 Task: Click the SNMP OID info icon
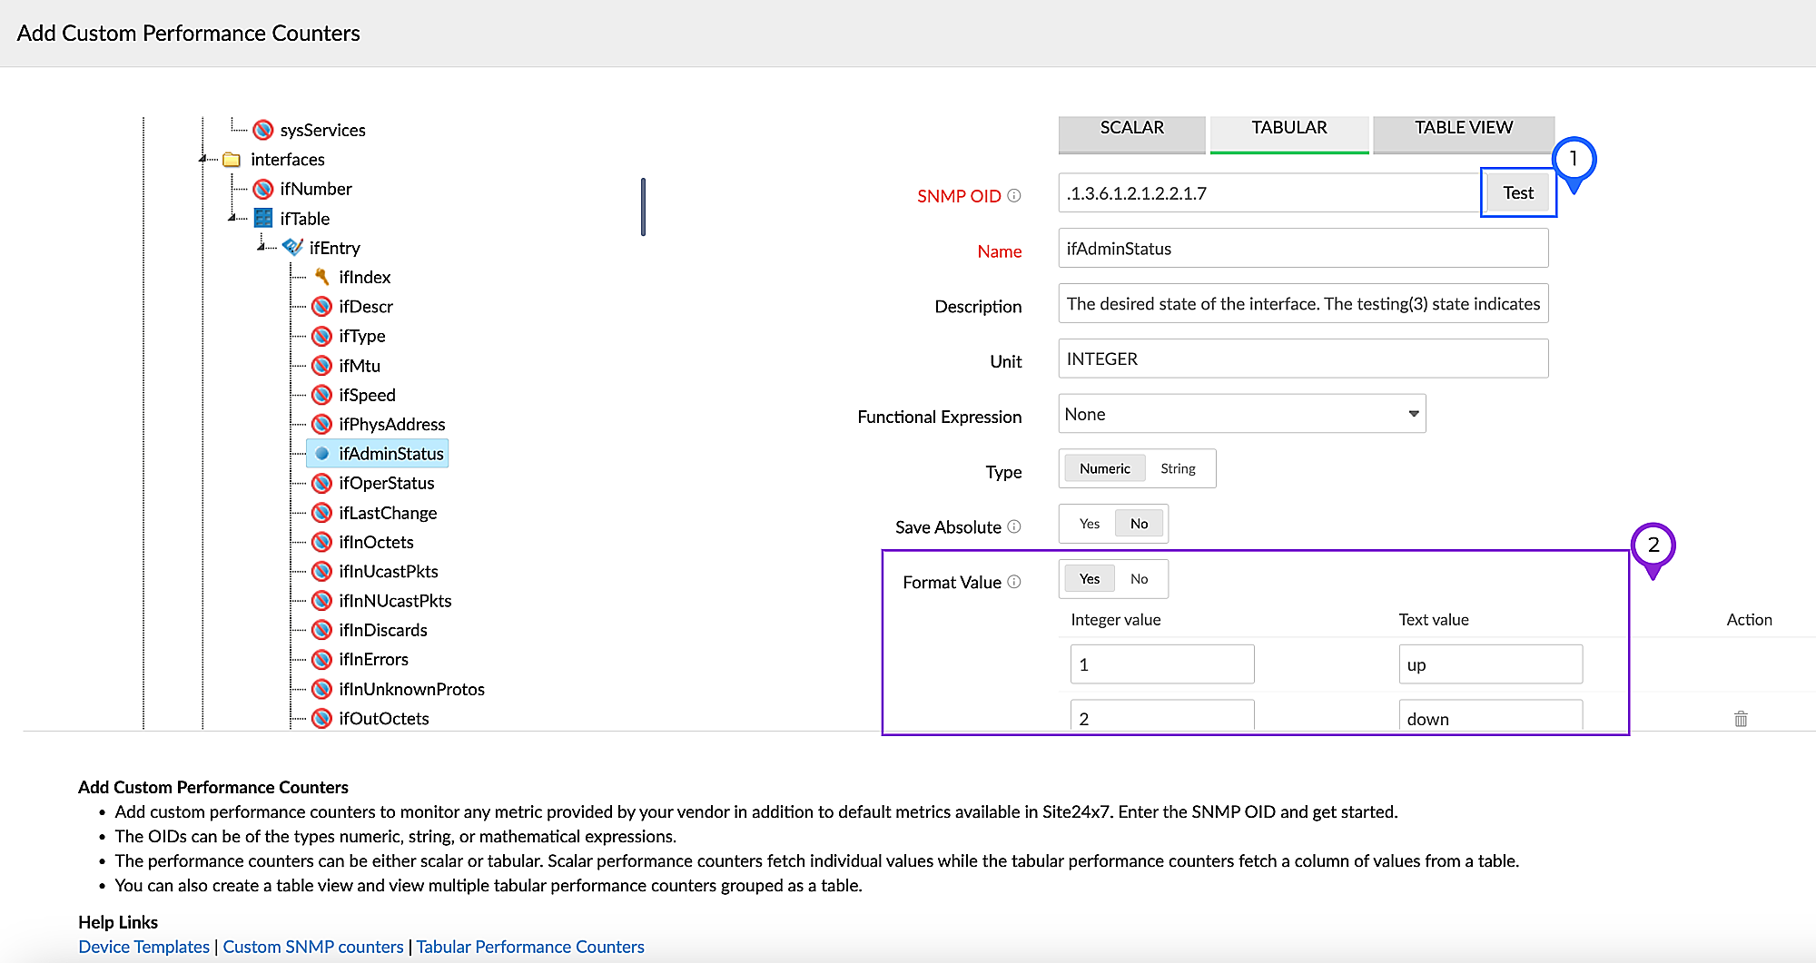[1014, 196]
